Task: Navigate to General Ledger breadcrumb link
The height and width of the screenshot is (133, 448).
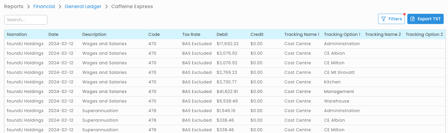Action: 83,7
